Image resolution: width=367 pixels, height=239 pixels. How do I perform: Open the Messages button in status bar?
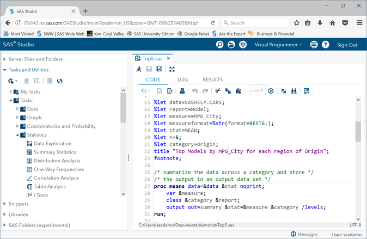coord(303,234)
